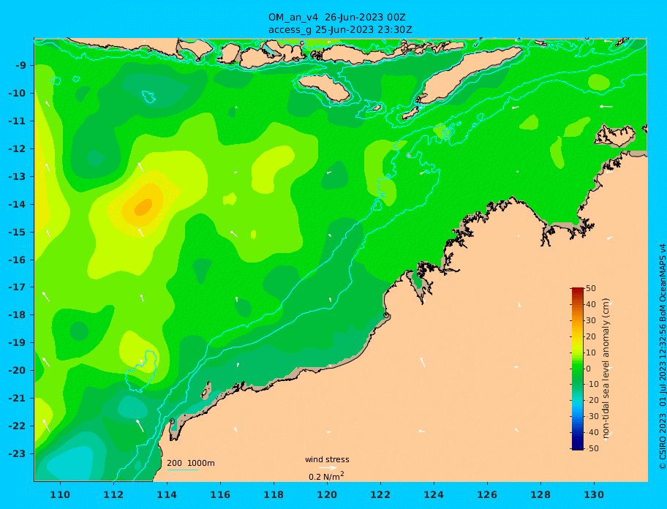Click longitude axis label '114'
Image resolution: width=667 pixels, height=509 pixels.
(167, 494)
